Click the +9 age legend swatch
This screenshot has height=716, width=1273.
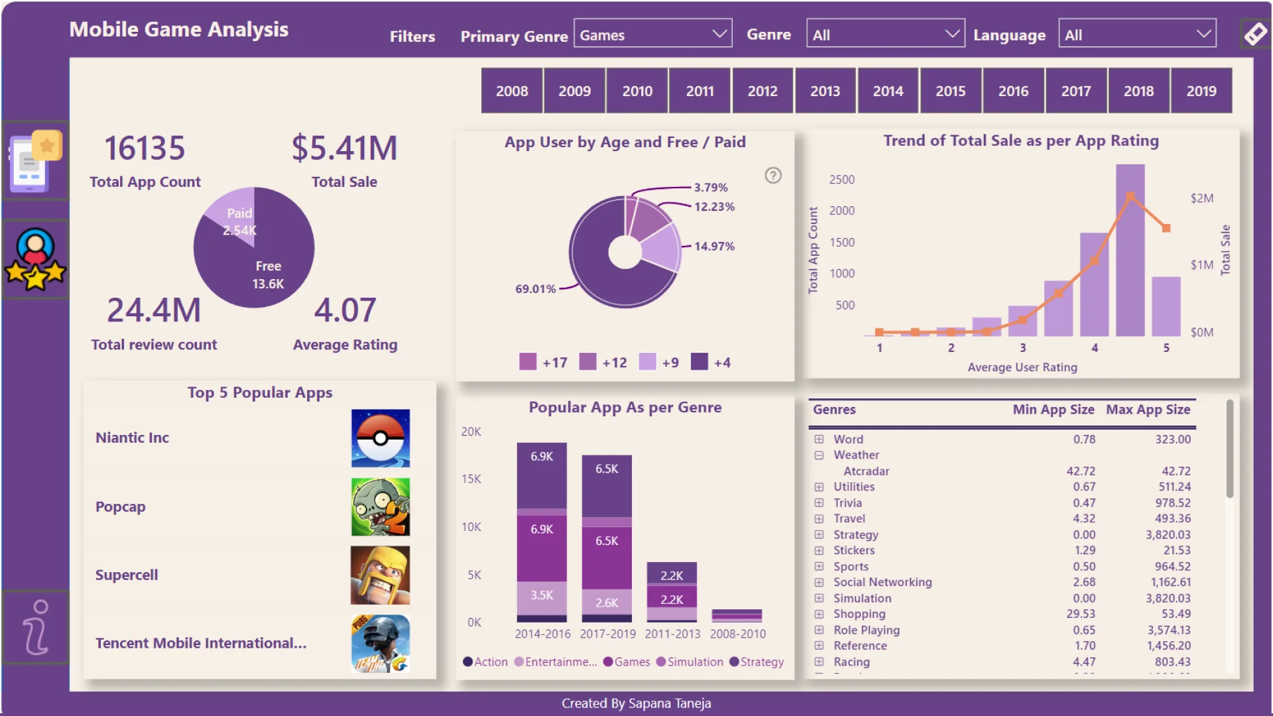tap(647, 362)
